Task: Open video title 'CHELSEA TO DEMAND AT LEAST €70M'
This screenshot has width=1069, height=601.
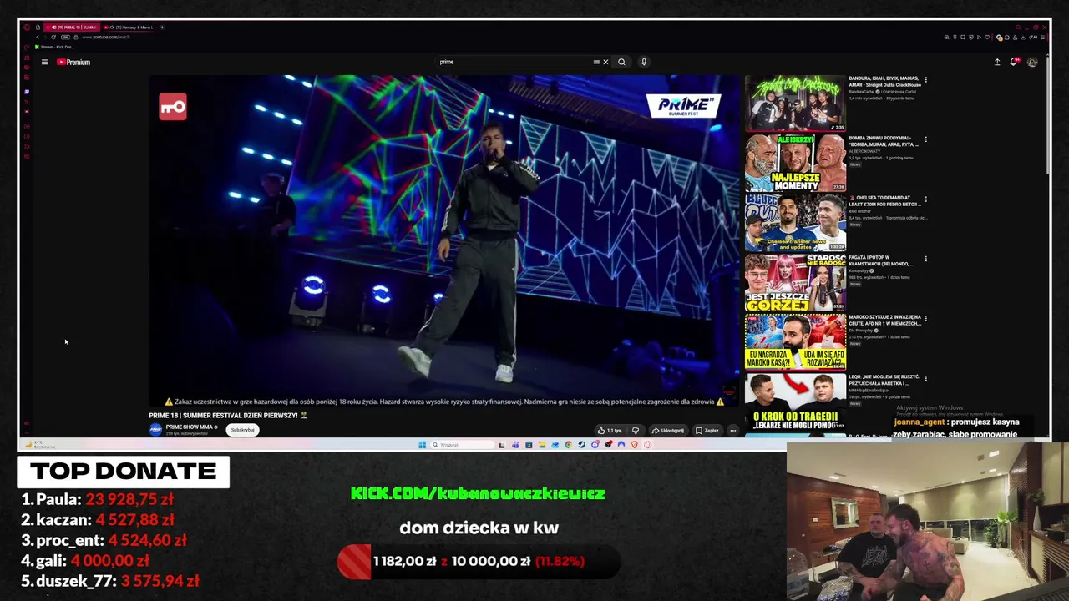Action: tap(884, 201)
